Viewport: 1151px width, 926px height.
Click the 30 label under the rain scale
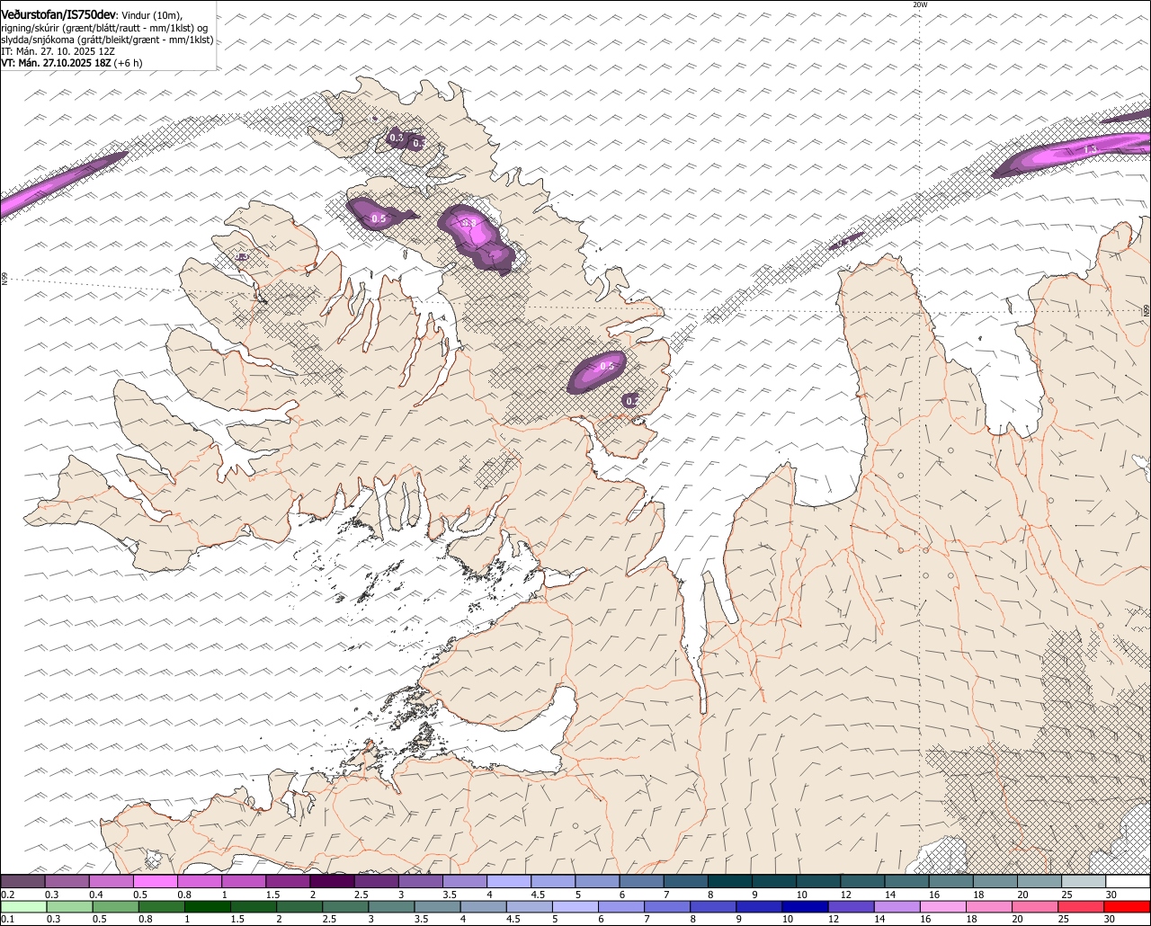coord(1111,920)
